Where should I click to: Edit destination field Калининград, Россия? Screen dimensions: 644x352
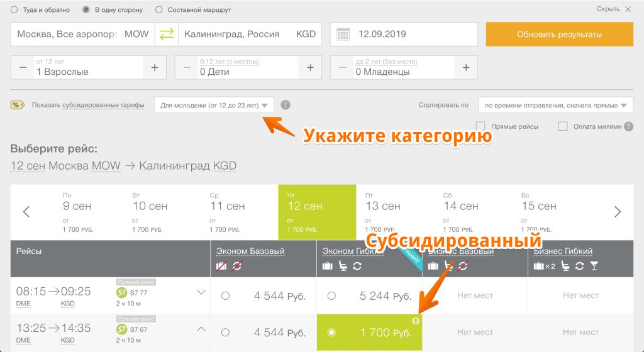(x=250, y=34)
